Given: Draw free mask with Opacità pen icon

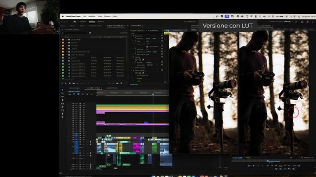Looking at the screenshot, I should (x=143, y=59).
